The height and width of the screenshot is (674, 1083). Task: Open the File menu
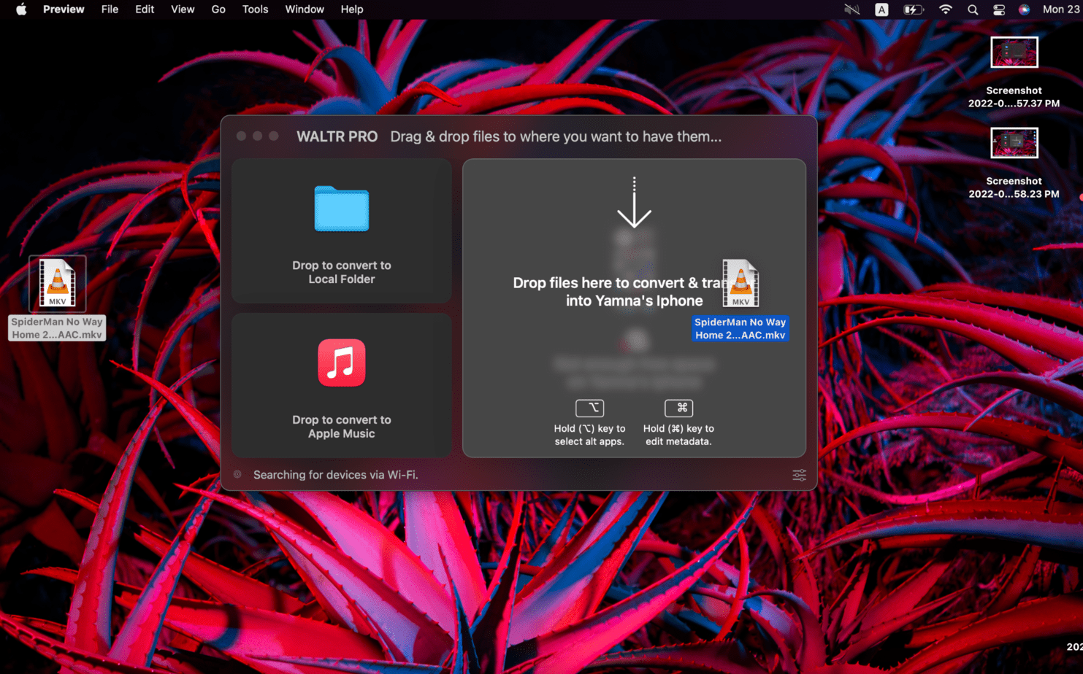pyautogui.click(x=110, y=9)
